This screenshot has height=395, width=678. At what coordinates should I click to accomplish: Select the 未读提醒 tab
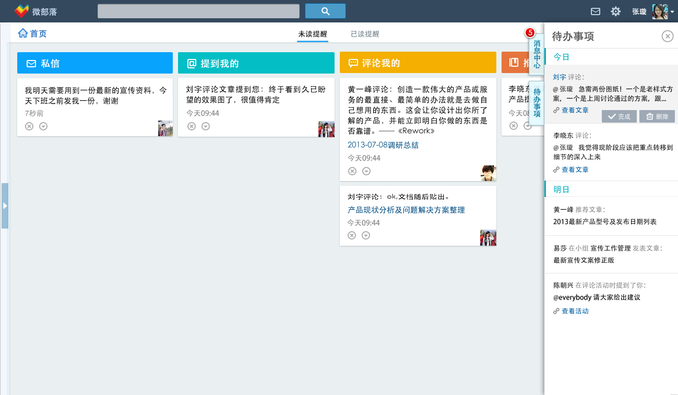313,34
